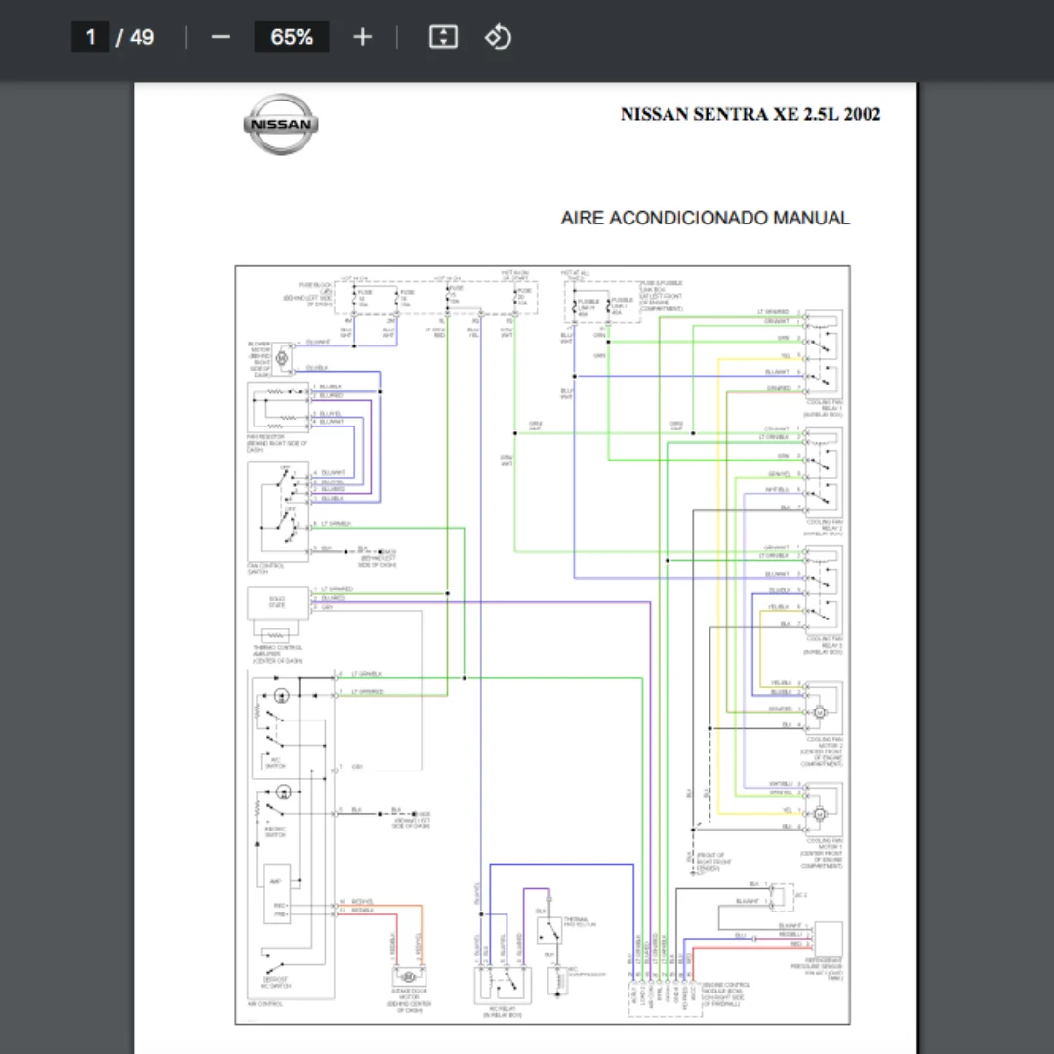
Task: Click the 65% zoom level field
Action: click(x=292, y=37)
